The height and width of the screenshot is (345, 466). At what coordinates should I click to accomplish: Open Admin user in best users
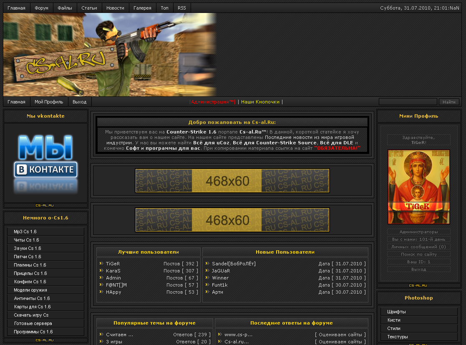click(113, 278)
